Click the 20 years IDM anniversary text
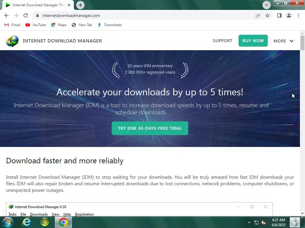The height and width of the screenshot is (228, 305). click(150, 66)
